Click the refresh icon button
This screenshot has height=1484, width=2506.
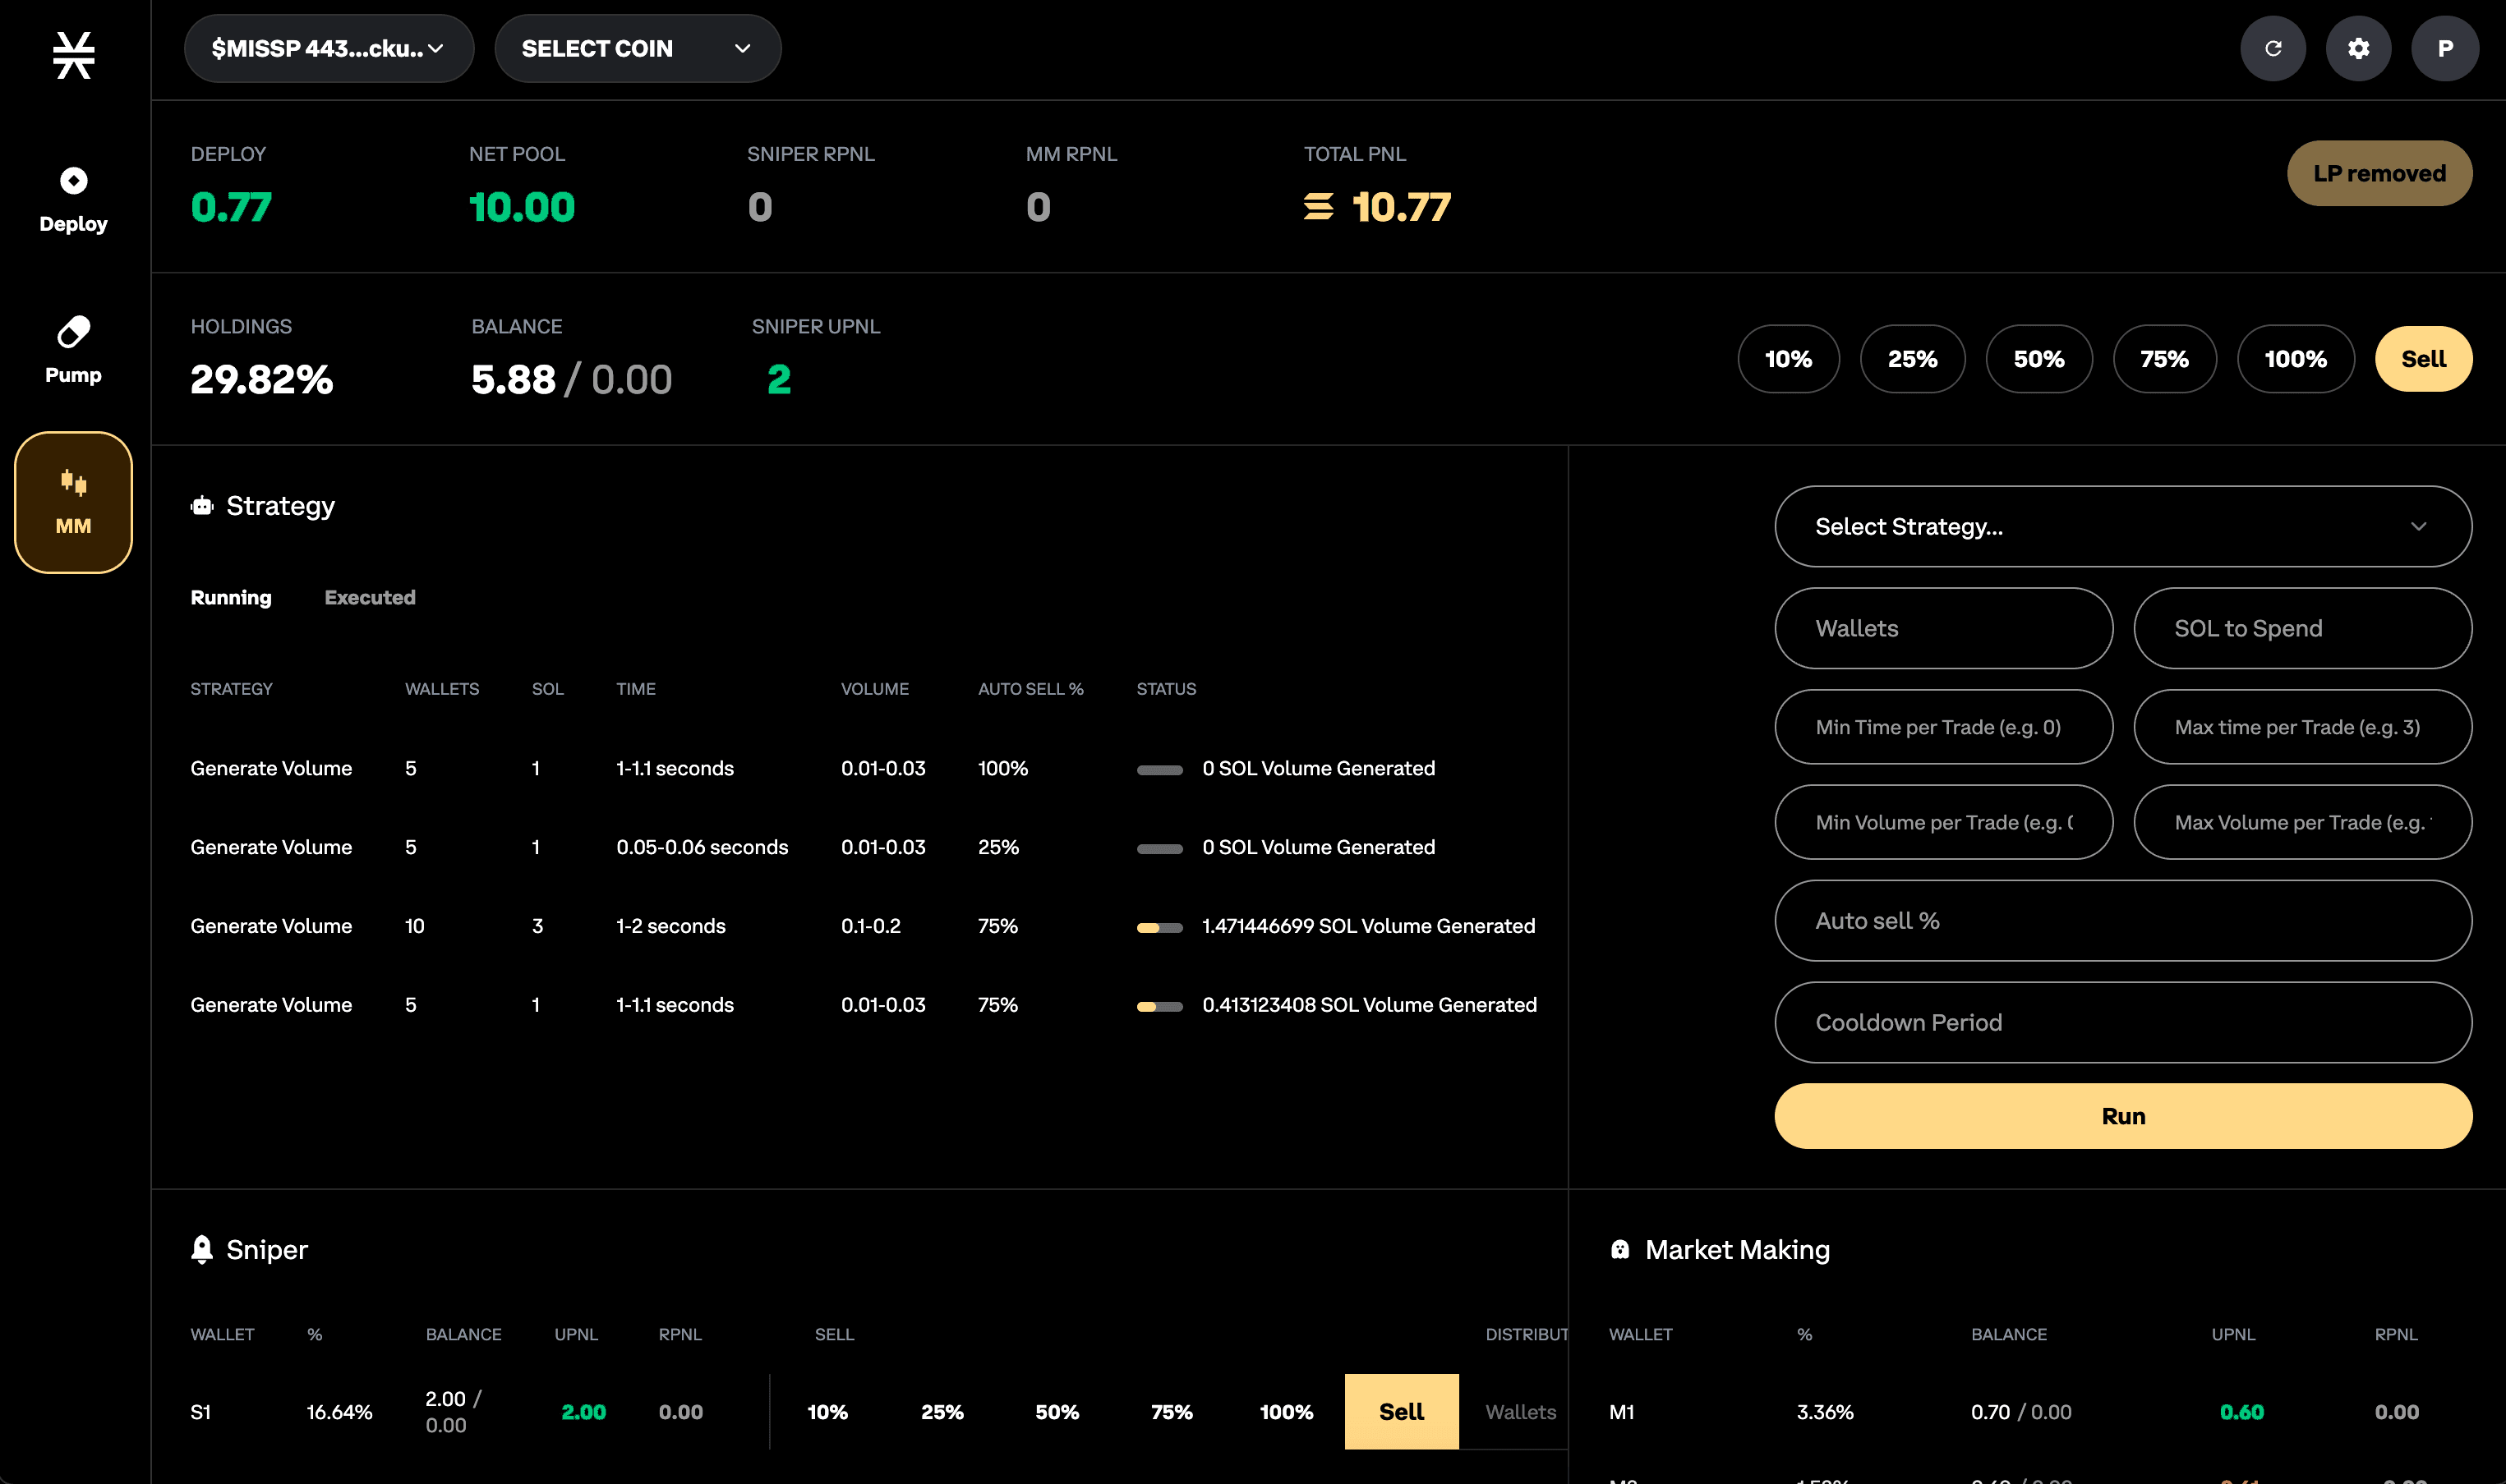(x=2273, y=48)
